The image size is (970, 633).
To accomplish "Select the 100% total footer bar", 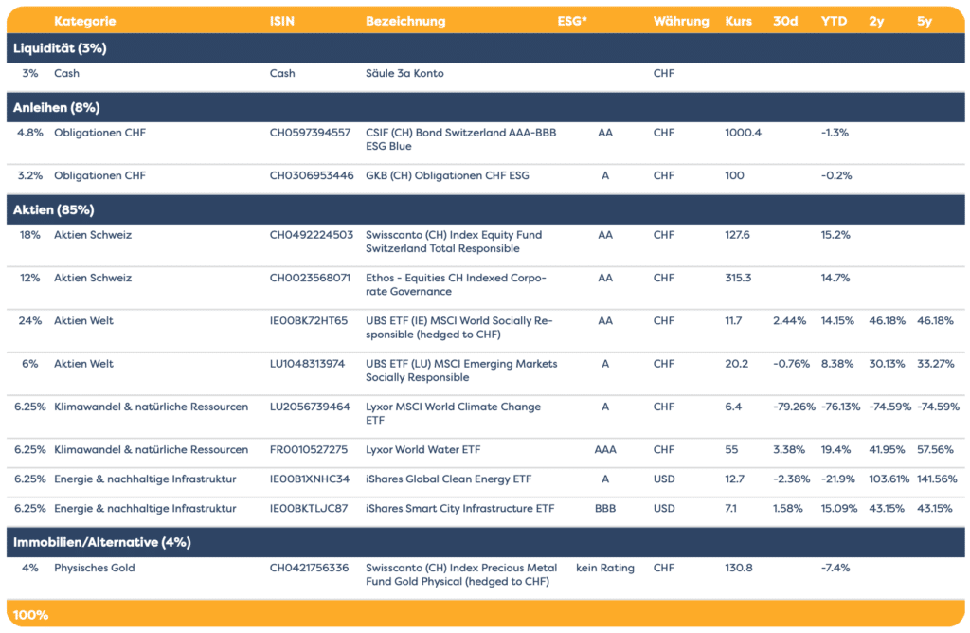I will pyautogui.click(x=485, y=615).
